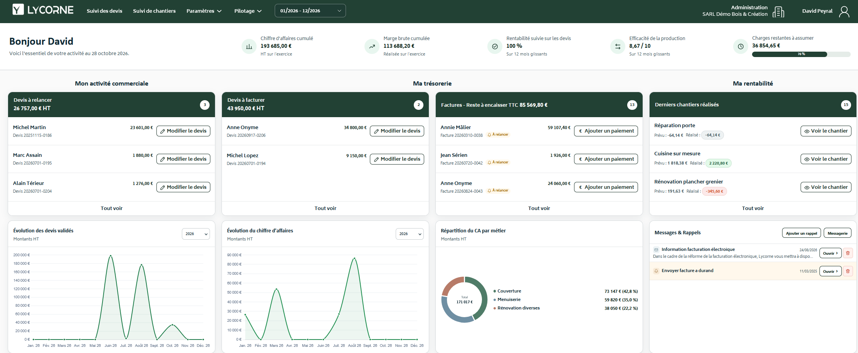Click the Charges restantes 76% progress bar
Screen dimensions: 858x353
pyautogui.click(x=801, y=54)
